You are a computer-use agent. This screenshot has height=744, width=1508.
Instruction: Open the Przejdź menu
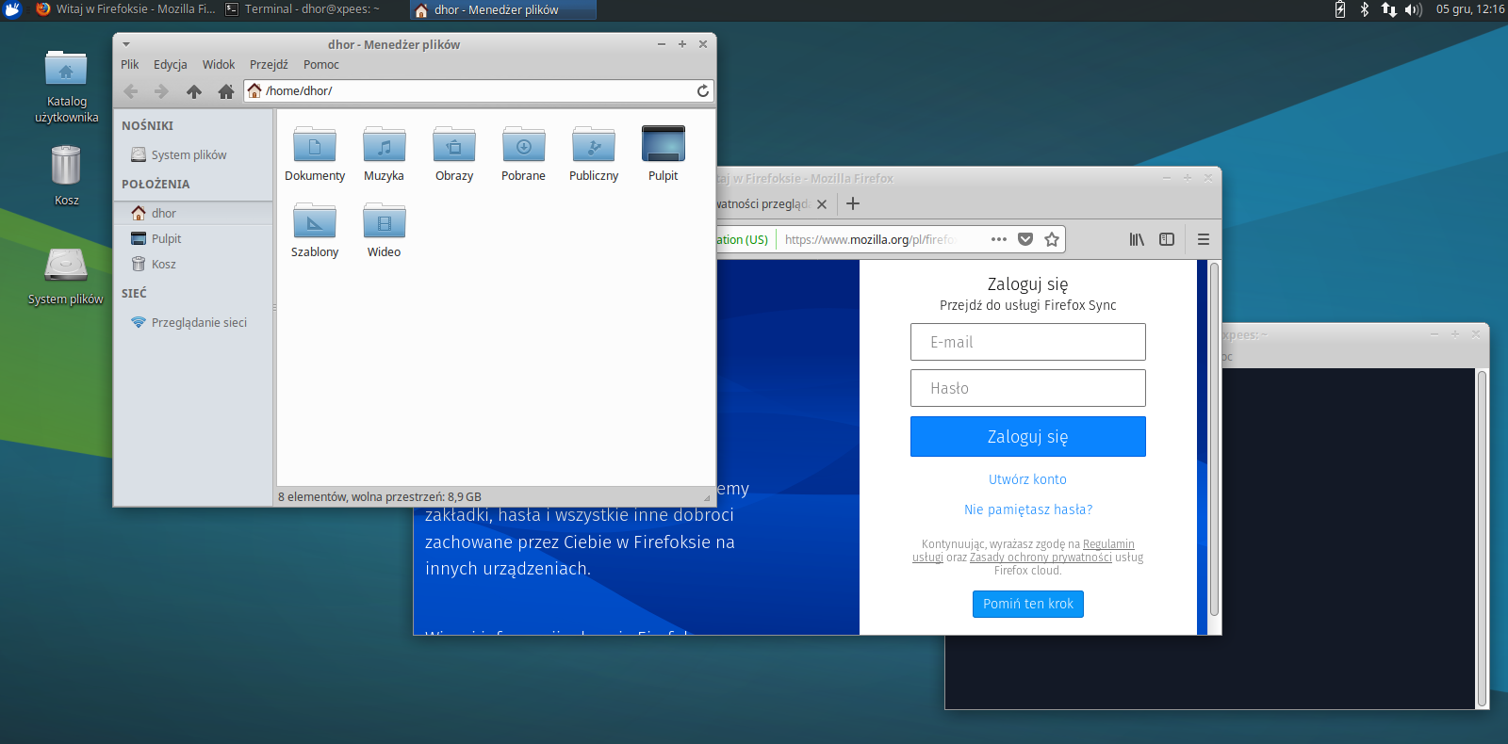(x=269, y=64)
